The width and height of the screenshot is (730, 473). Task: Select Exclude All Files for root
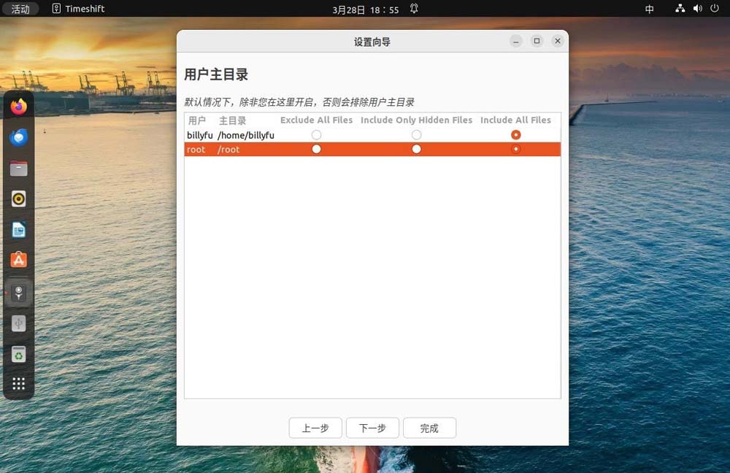pos(316,149)
